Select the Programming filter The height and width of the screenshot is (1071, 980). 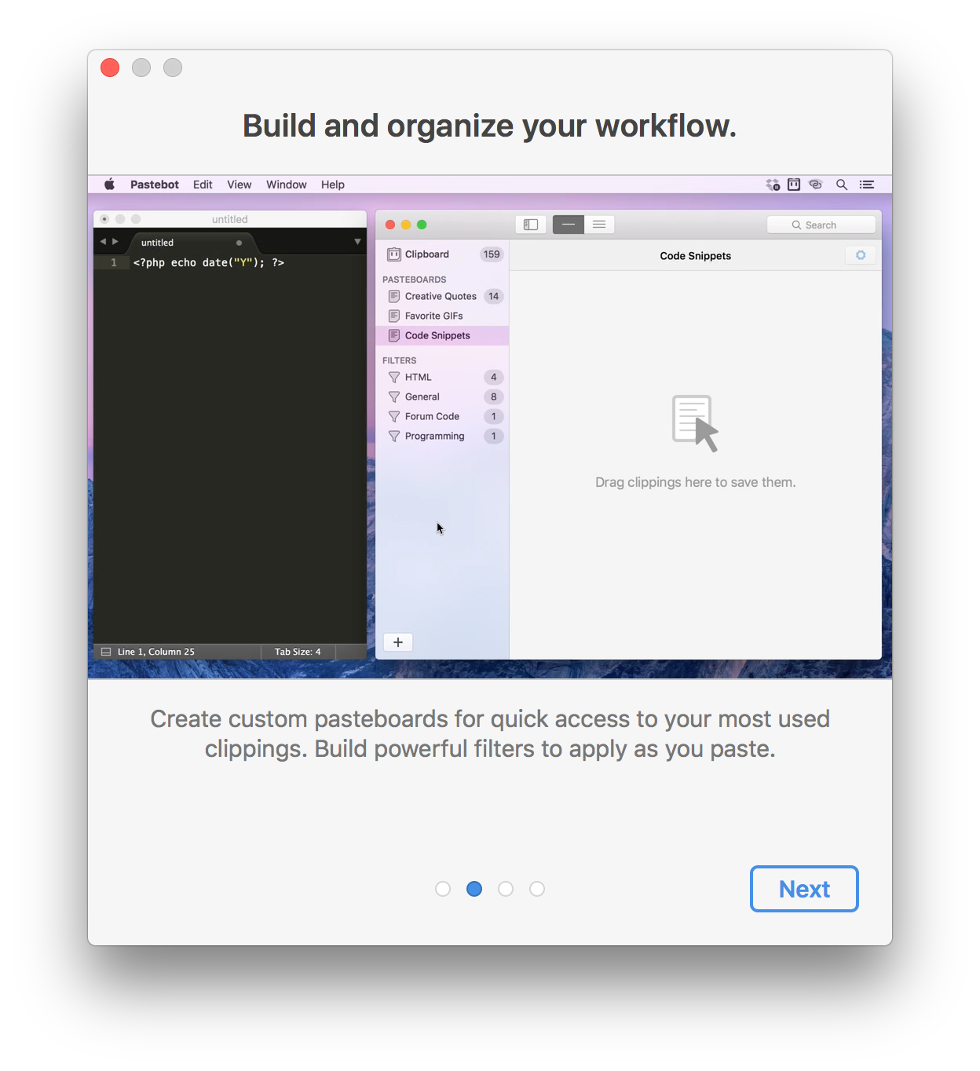point(443,436)
